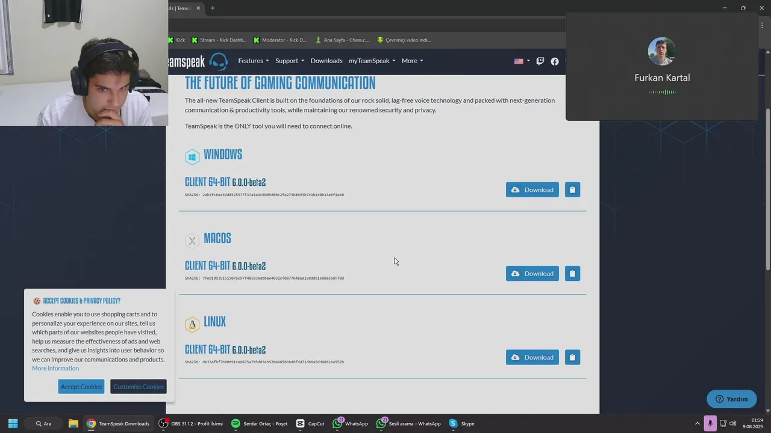Screen dimensions: 771x433
Task: Click the Linux penguin platform icon
Action: [x=192, y=325]
